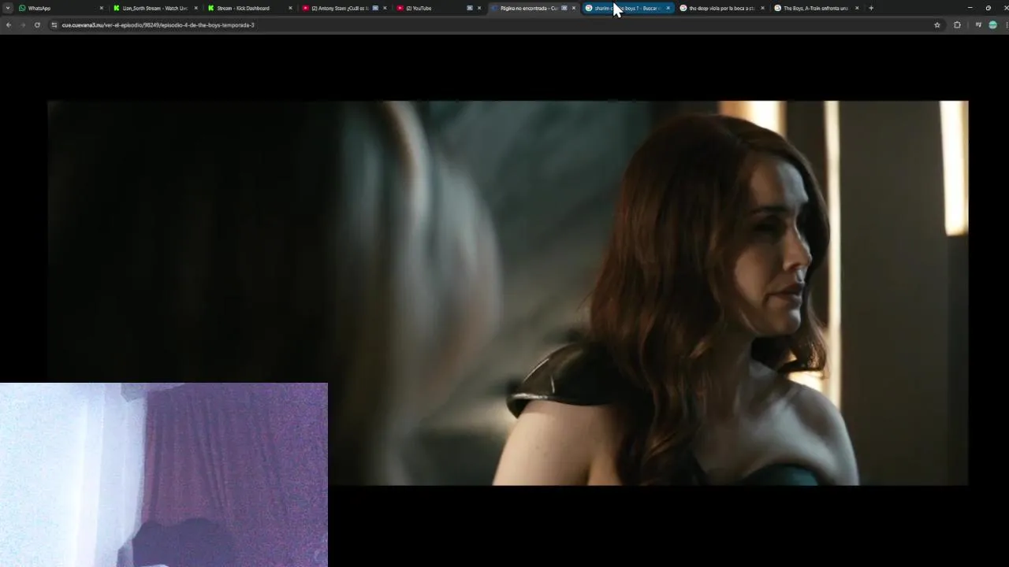Image resolution: width=1009 pixels, height=567 pixels.
Task: Switch to The Boys, A-Train enfrenta tab
Action: tap(817, 8)
